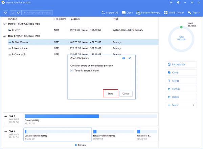The height and width of the screenshot is (149, 203).
Task: Choose Format in the right panel
Action: pos(181,89)
